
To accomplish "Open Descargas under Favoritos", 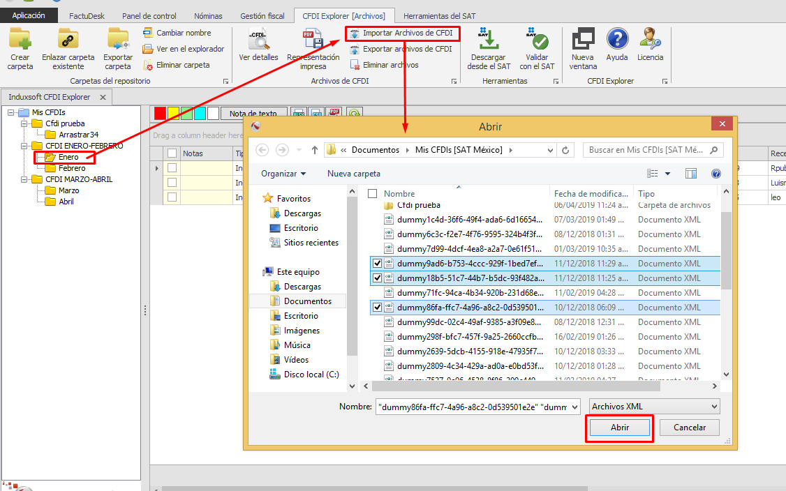I will [x=302, y=213].
